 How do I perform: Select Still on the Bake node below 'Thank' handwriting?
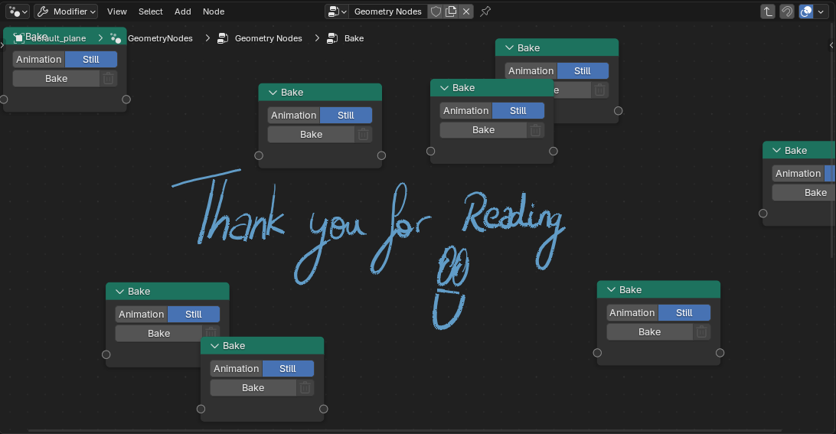tap(194, 314)
